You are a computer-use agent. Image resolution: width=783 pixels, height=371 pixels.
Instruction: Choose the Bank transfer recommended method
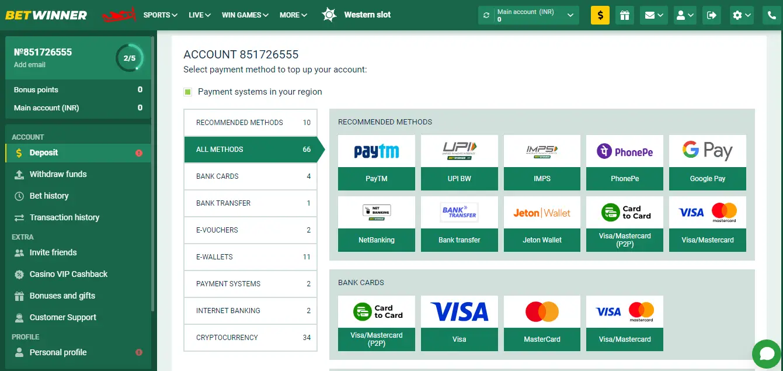[x=460, y=224]
